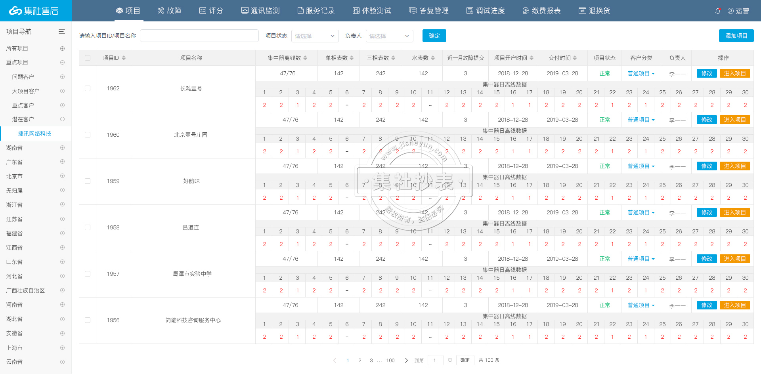Click the project ID/name search field
The height and width of the screenshot is (374, 761).
click(199, 36)
